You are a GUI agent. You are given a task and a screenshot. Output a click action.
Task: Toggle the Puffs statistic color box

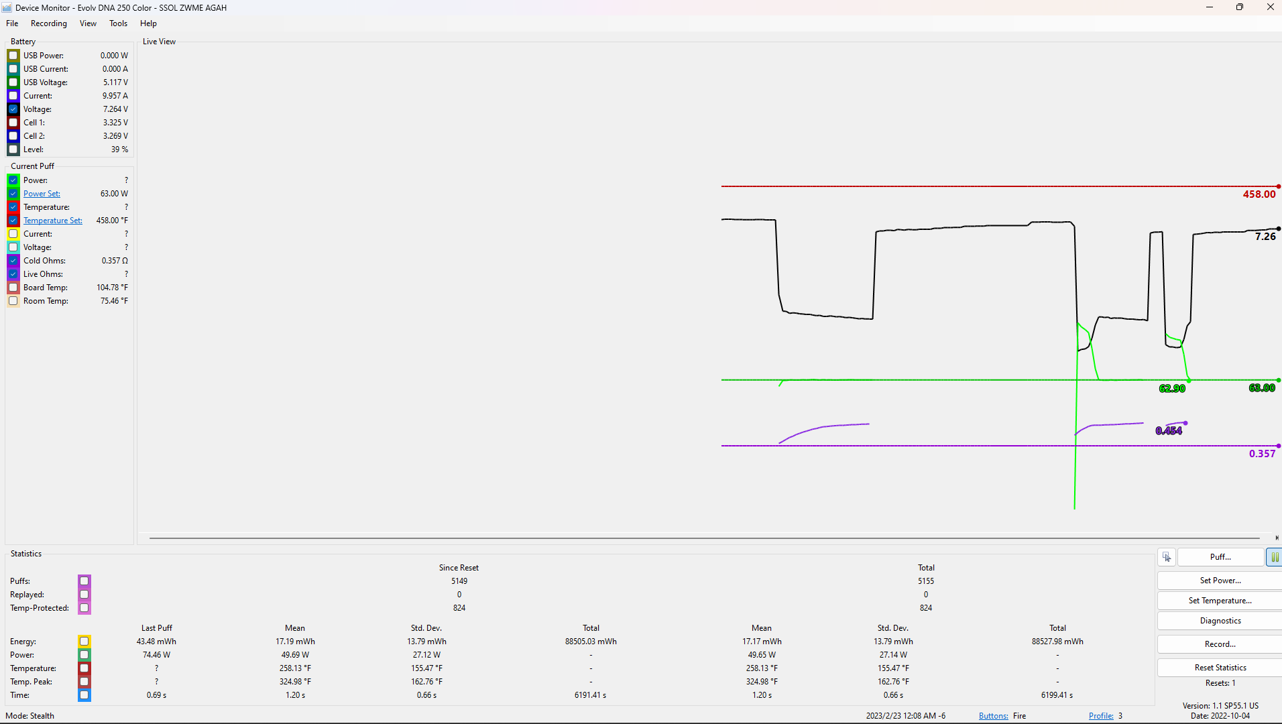point(84,581)
